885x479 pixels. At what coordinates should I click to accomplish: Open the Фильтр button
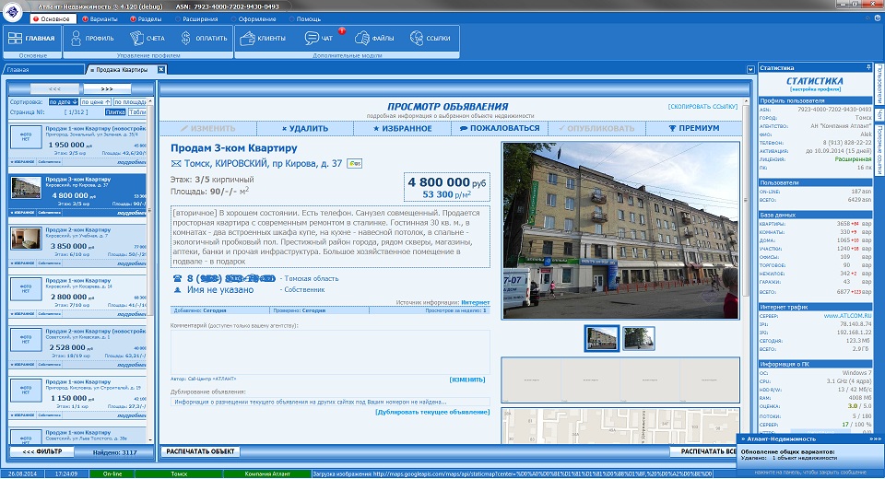41,451
